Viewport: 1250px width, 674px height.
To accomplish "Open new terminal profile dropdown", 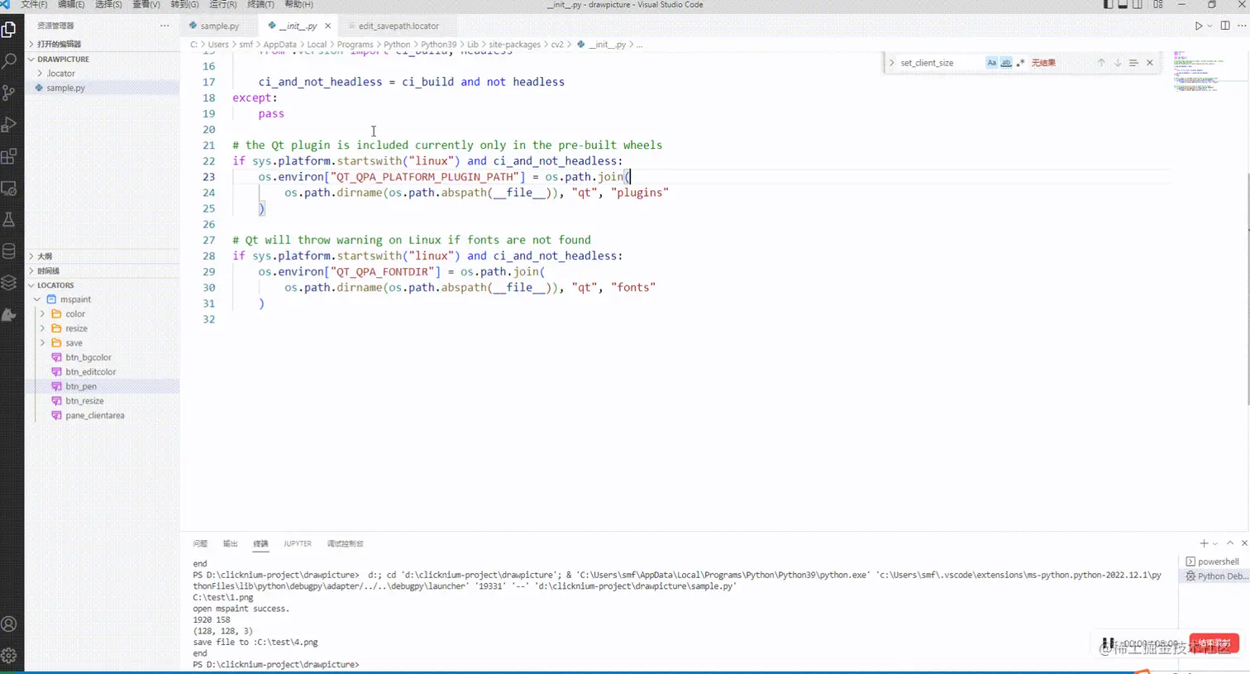I will 1215,544.
